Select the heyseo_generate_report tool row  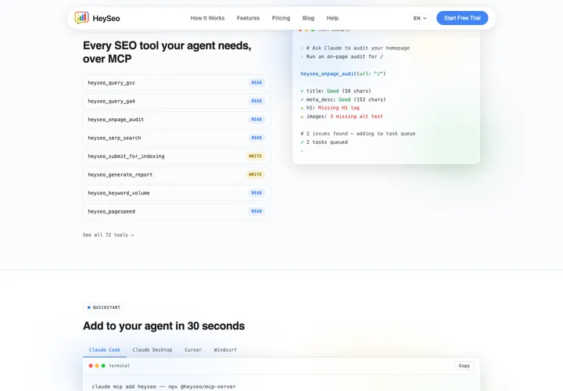176,174
